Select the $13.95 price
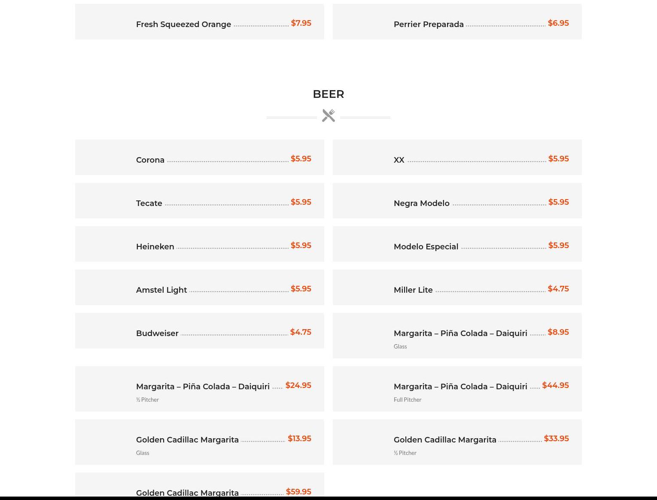The height and width of the screenshot is (500, 657). [299, 439]
